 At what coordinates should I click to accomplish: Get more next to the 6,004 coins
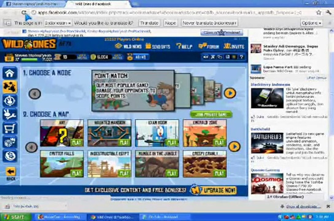coord(117,57)
